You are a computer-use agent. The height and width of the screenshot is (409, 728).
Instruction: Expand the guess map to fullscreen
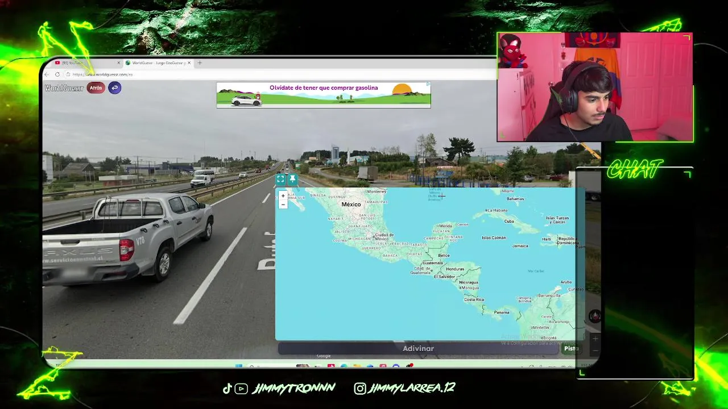click(280, 179)
